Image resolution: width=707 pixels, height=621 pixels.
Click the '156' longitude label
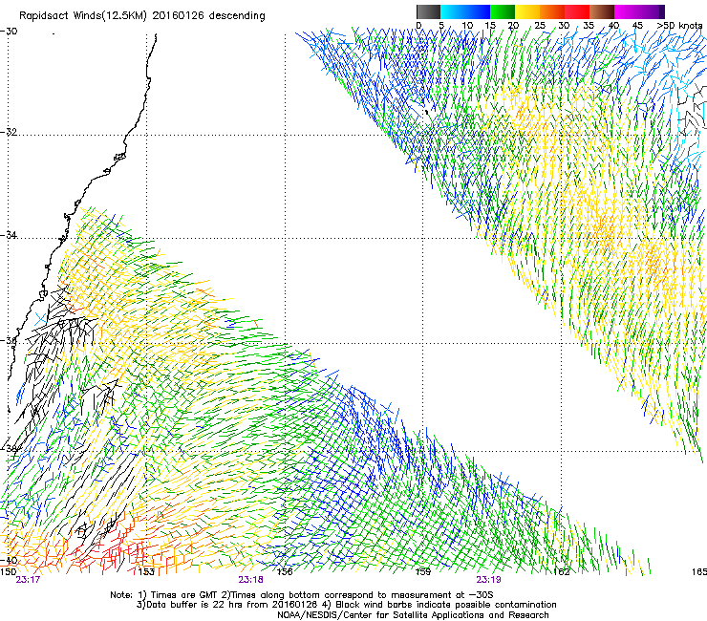point(285,571)
